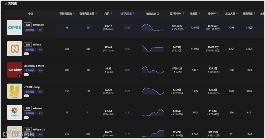Open the OMIE shop logo

15,27
